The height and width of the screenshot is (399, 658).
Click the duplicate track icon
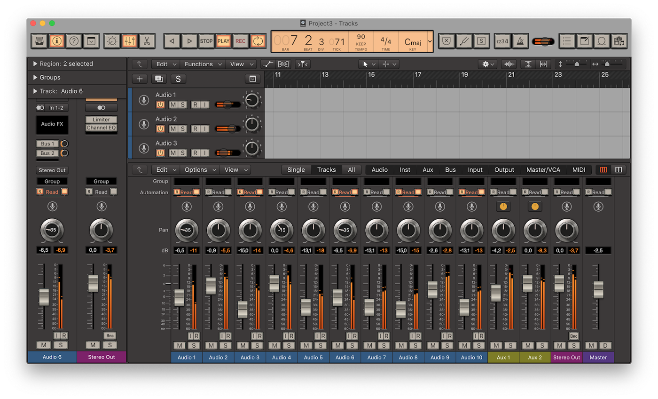(159, 79)
